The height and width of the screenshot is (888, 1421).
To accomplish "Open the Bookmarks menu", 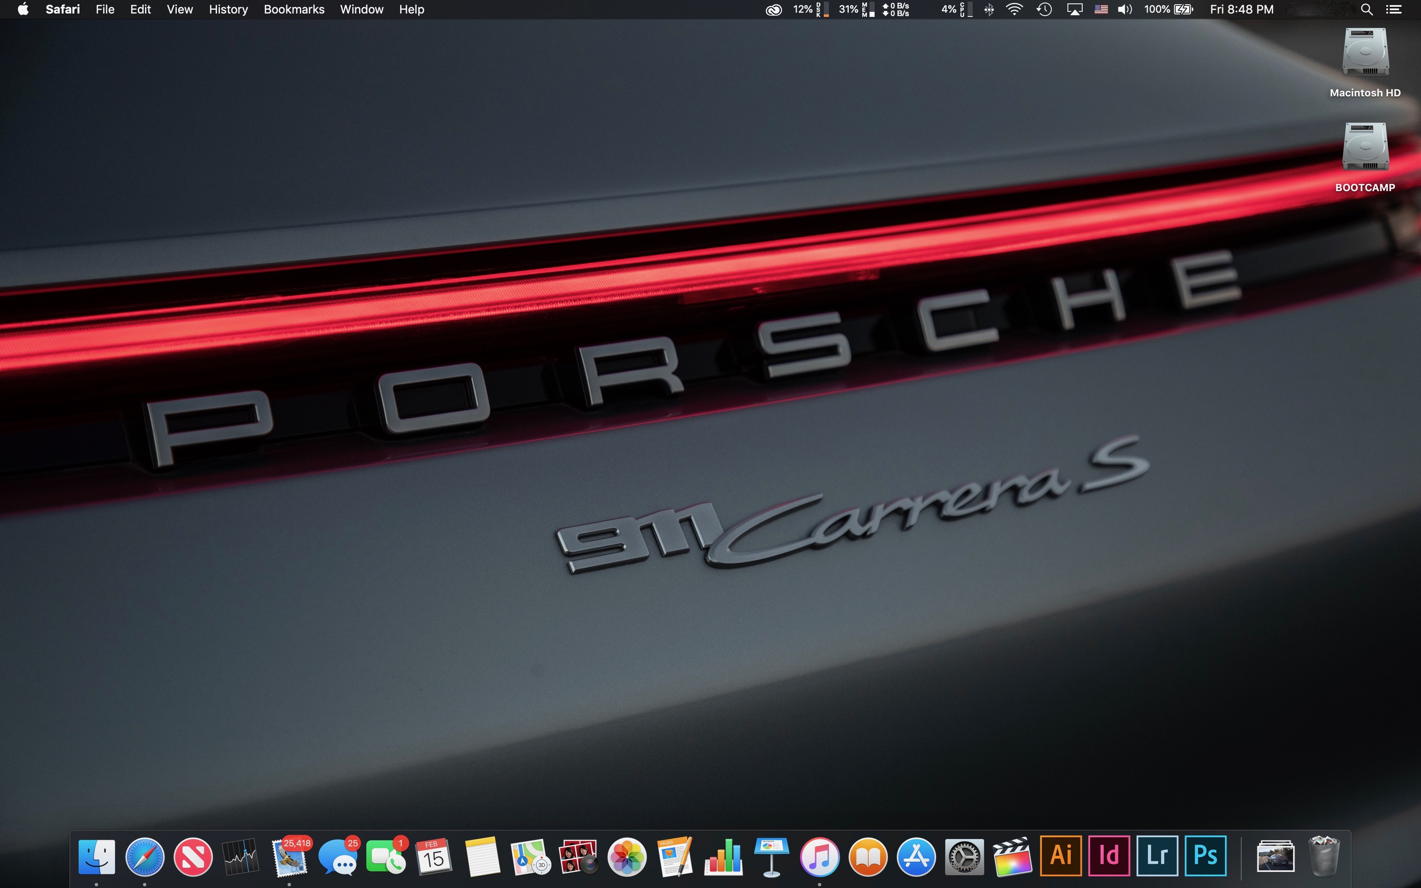I will [294, 9].
